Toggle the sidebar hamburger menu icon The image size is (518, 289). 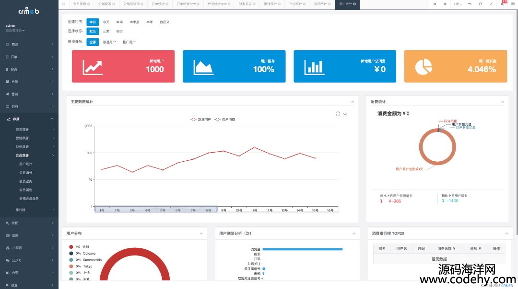coord(63,4)
